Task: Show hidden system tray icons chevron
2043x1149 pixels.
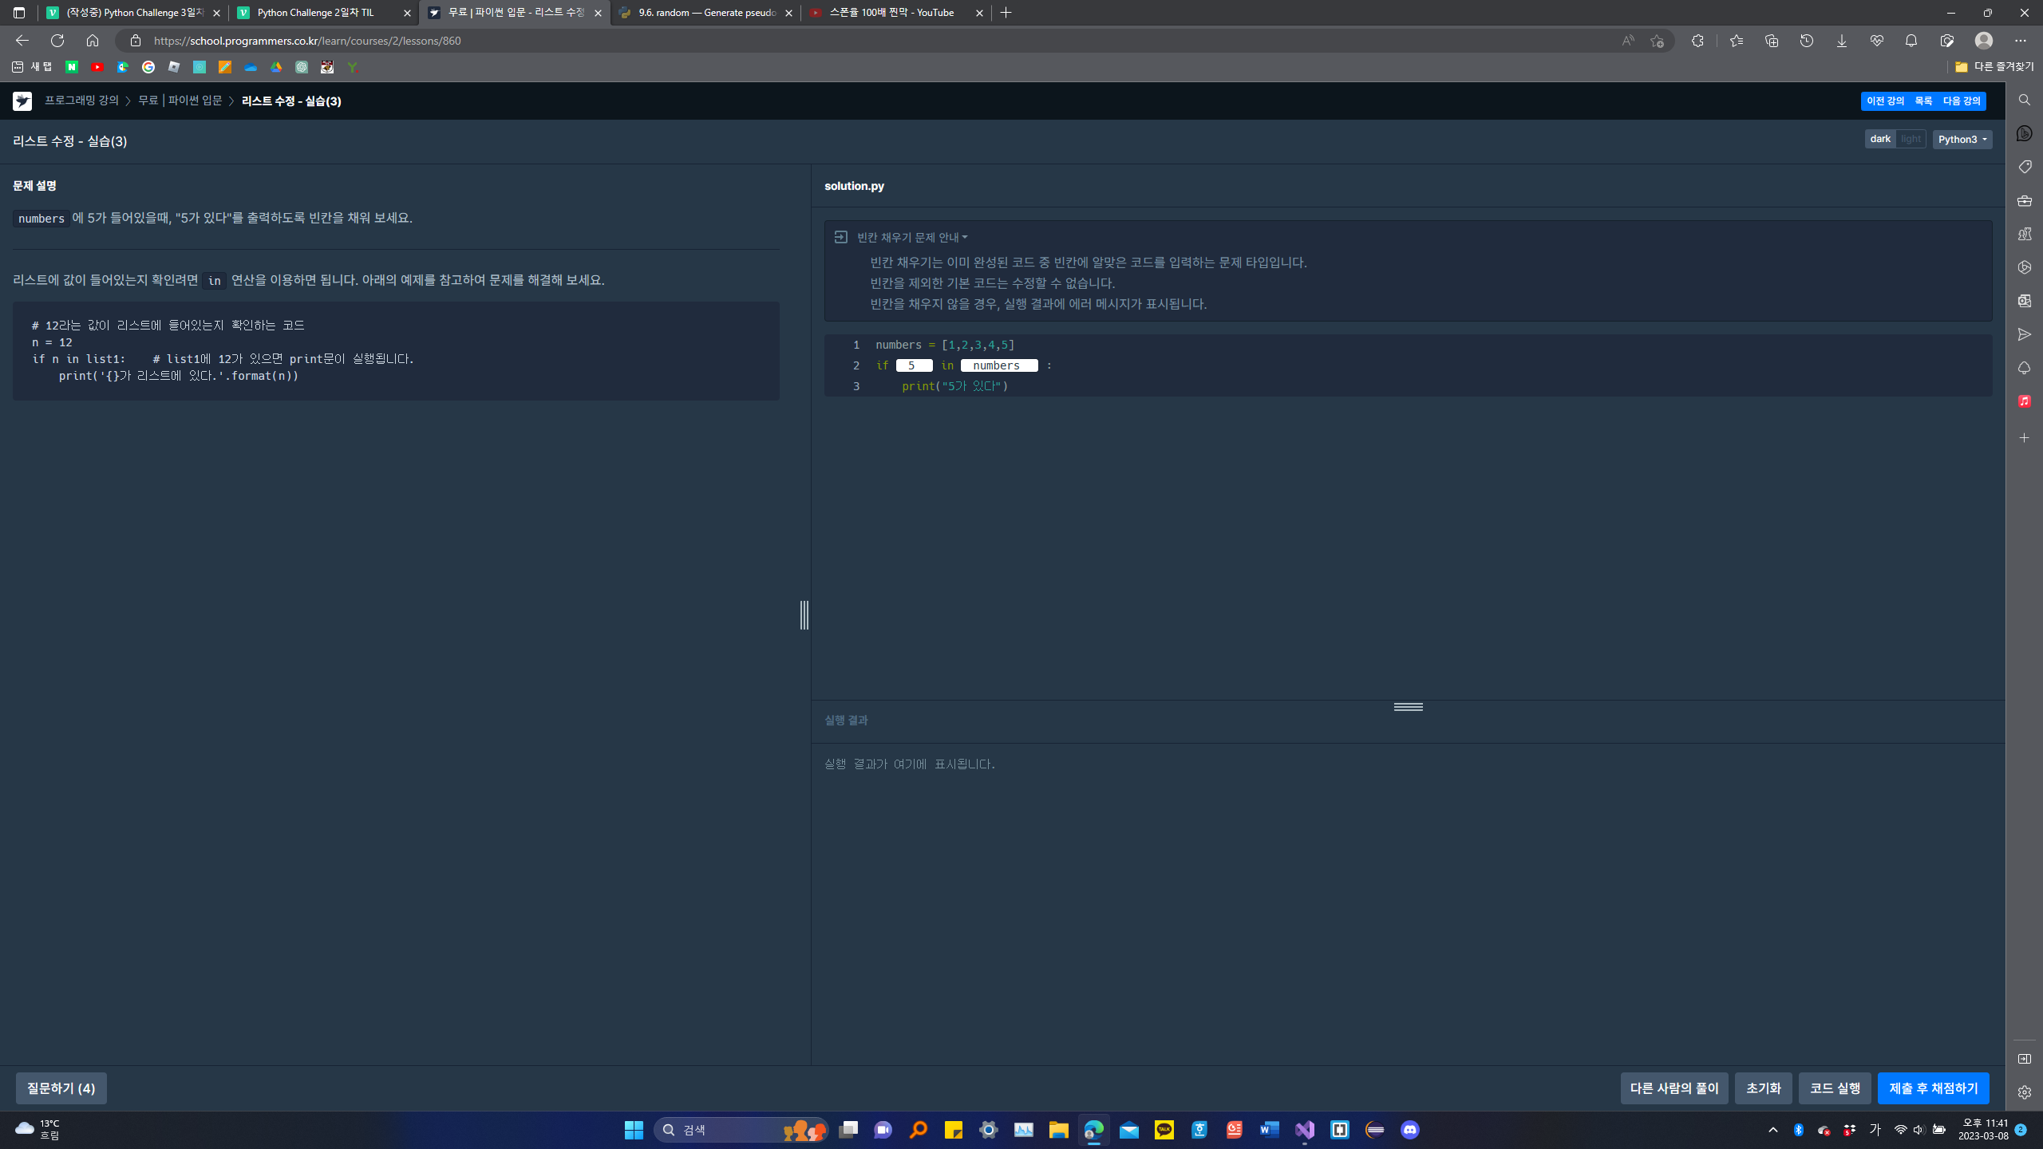Action: [x=1772, y=1130]
